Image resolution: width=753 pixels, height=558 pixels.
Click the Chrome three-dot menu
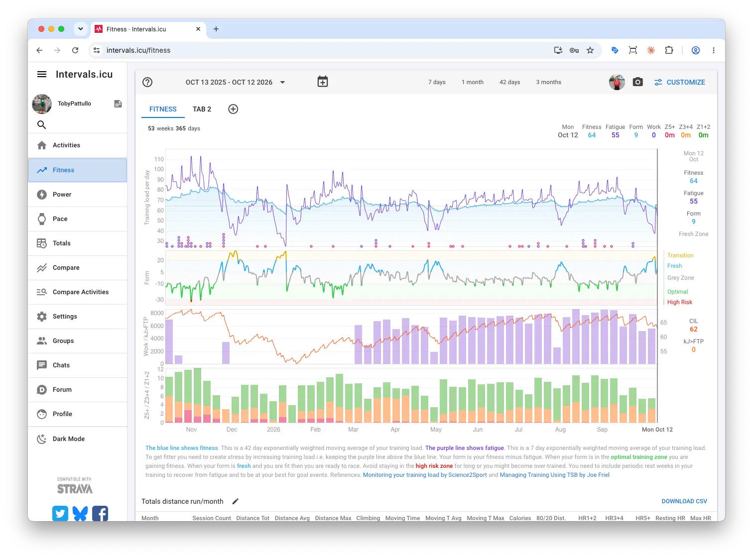[x=714, y=50]
